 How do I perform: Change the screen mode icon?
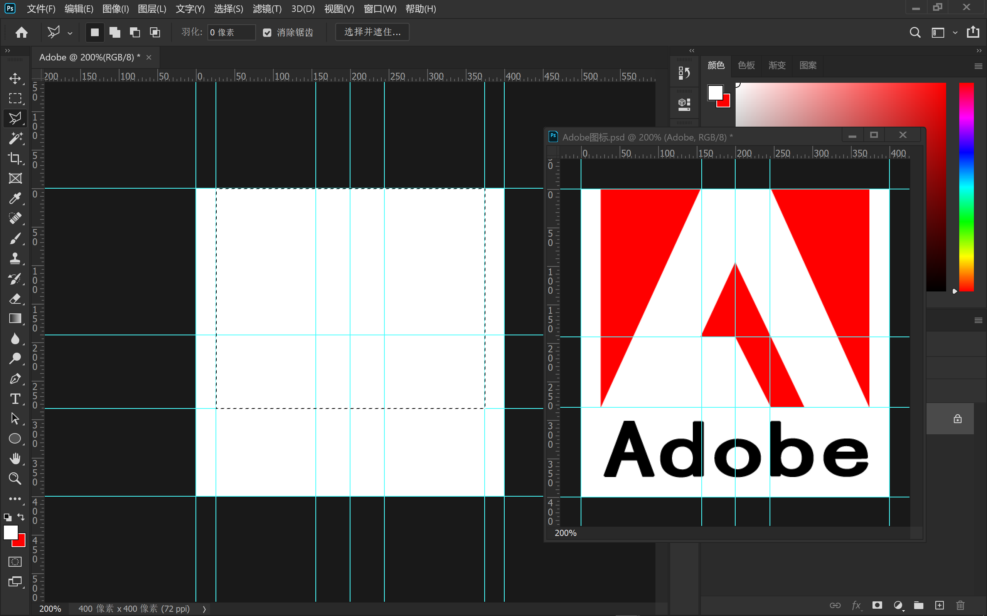[x=15, y=582]
